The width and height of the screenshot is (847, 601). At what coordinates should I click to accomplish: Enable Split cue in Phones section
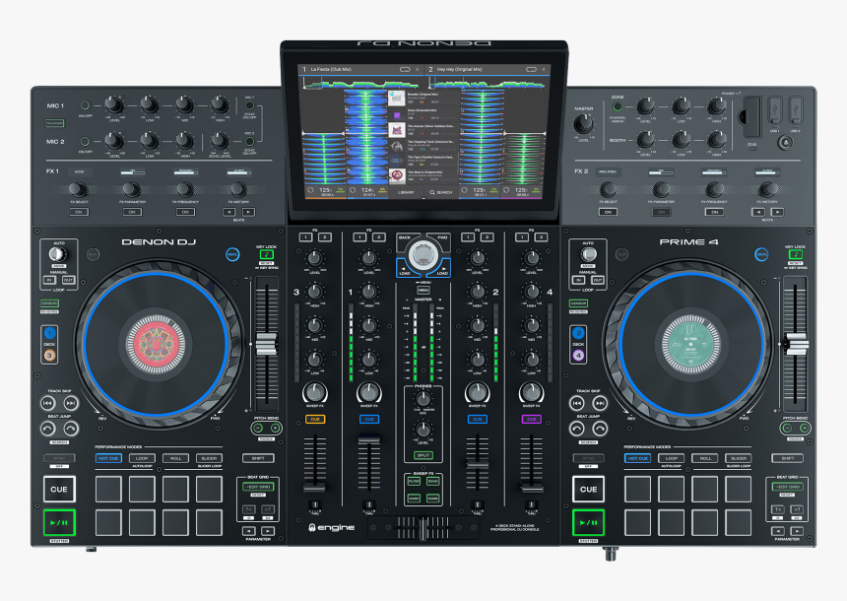[x=423, y=455]
